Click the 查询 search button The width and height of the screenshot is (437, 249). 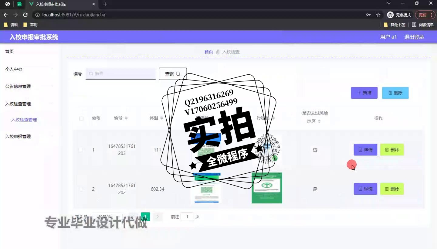(x=173, y=74)
